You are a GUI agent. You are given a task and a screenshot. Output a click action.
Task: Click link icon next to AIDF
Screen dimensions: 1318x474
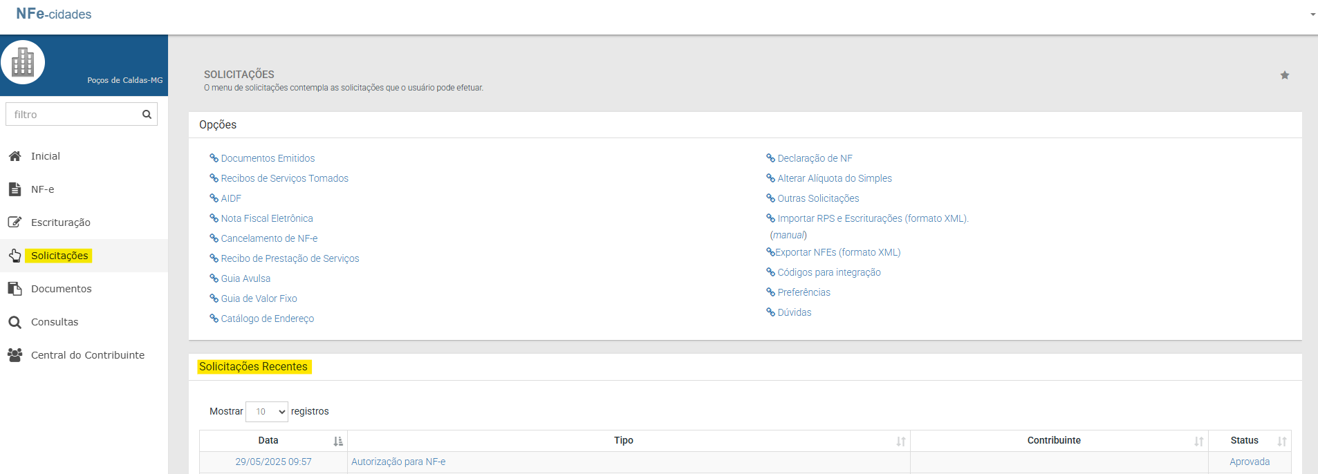point(214,198)
